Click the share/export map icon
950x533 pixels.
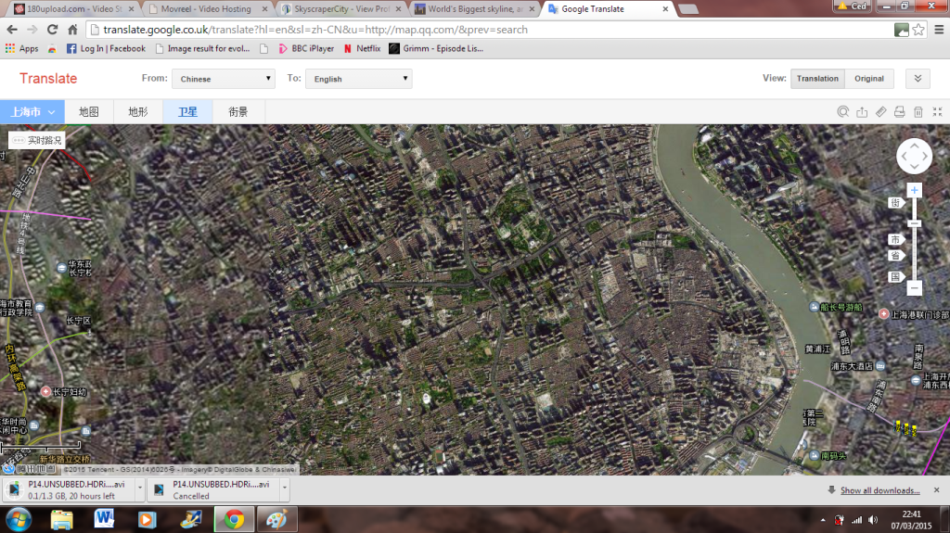tap(862, 112)
